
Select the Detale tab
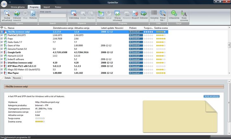click(x=8, y=78)
